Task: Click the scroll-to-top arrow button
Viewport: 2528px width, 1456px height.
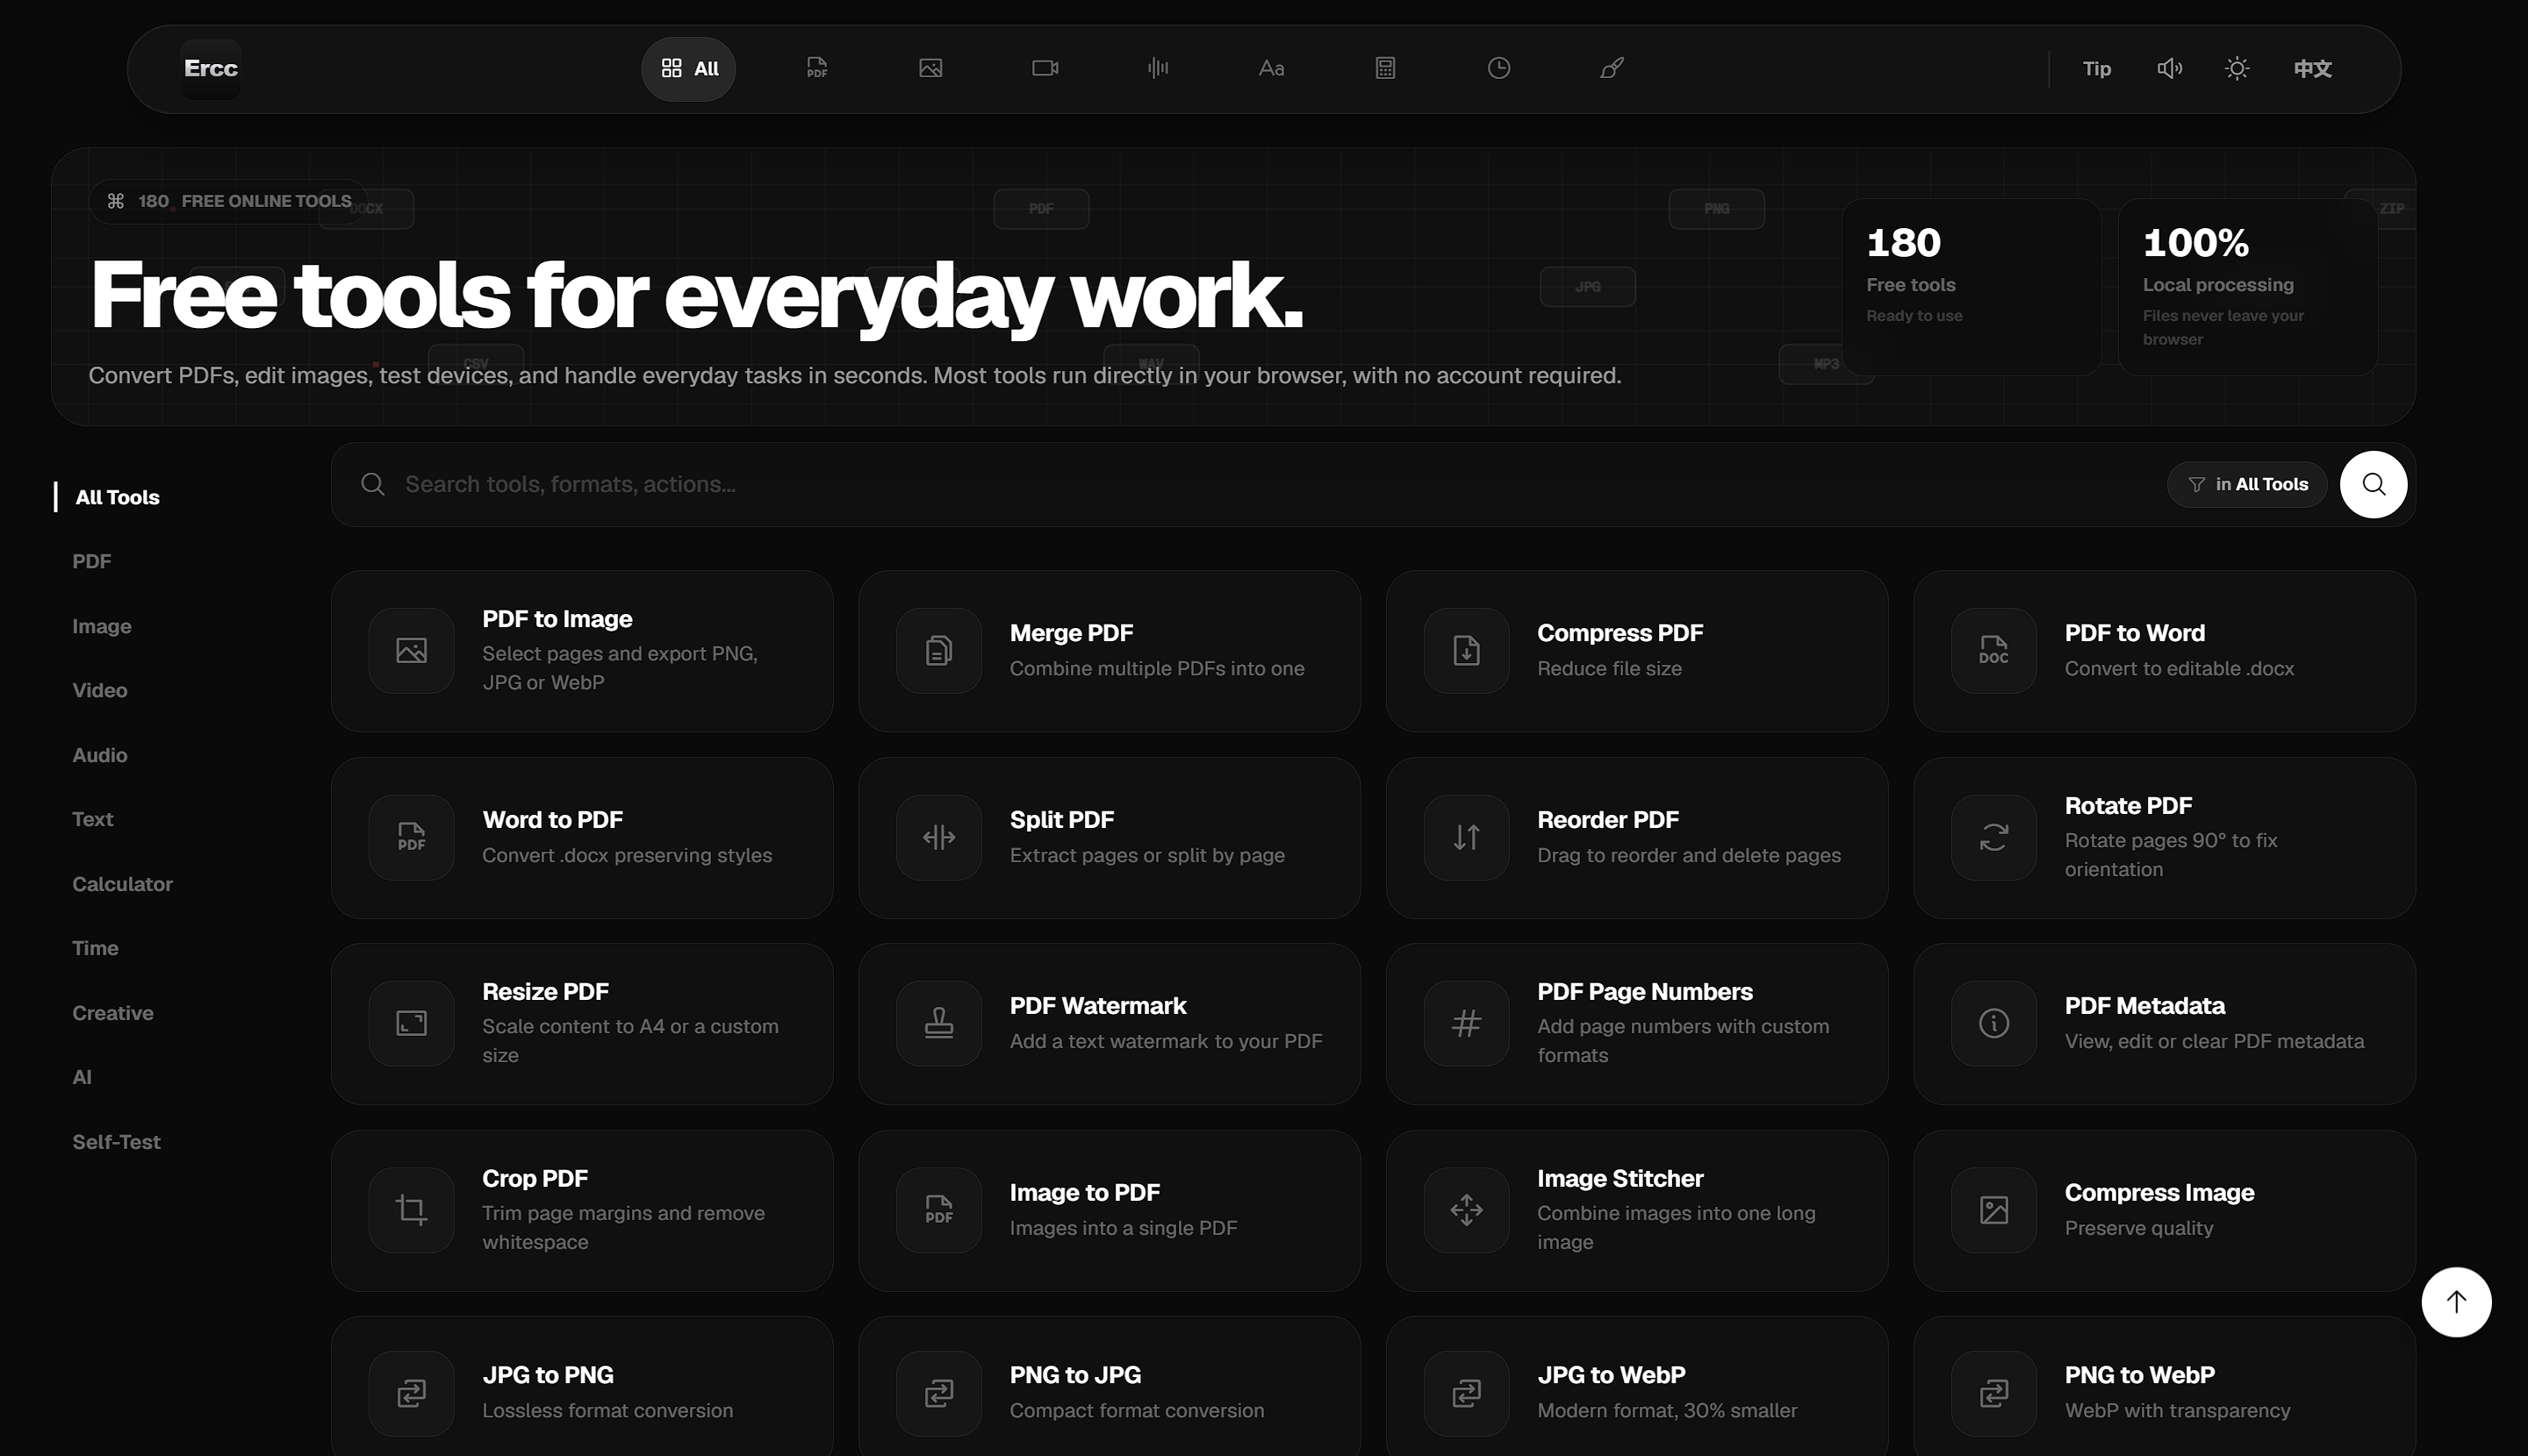Action: coord(2456,1301)
